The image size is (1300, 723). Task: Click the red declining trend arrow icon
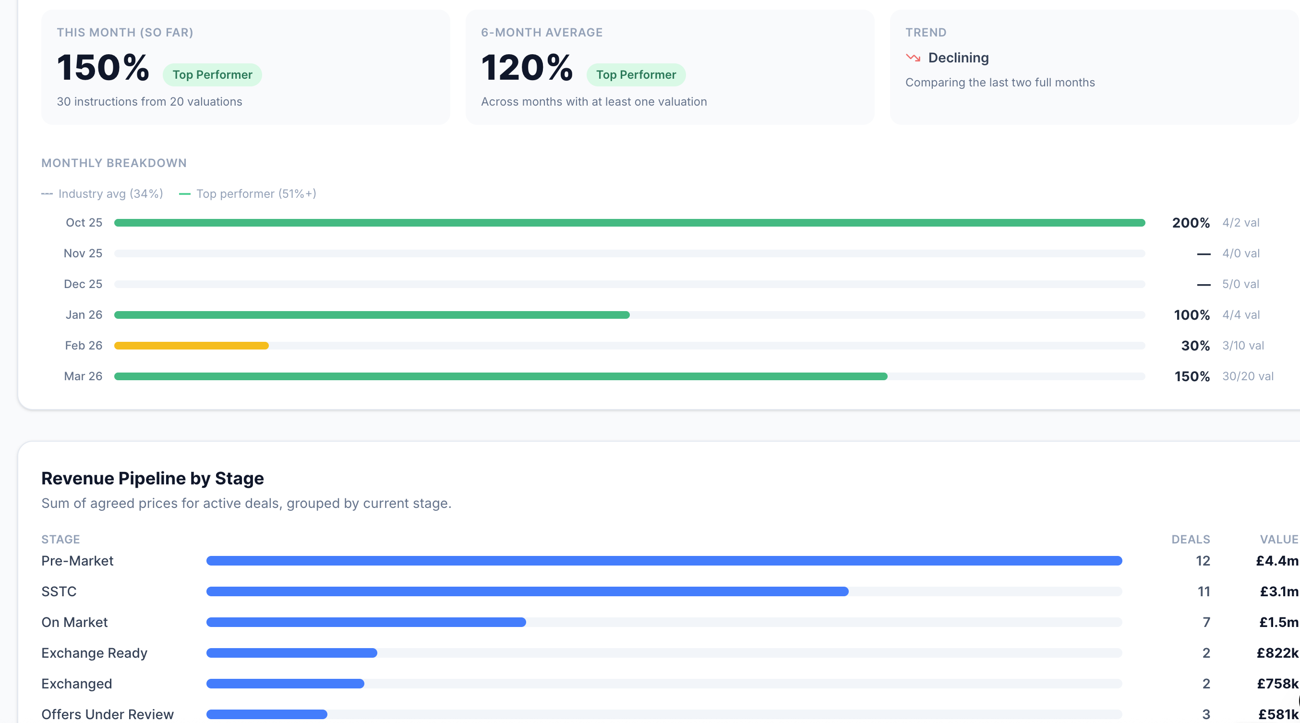pos(914,58)
